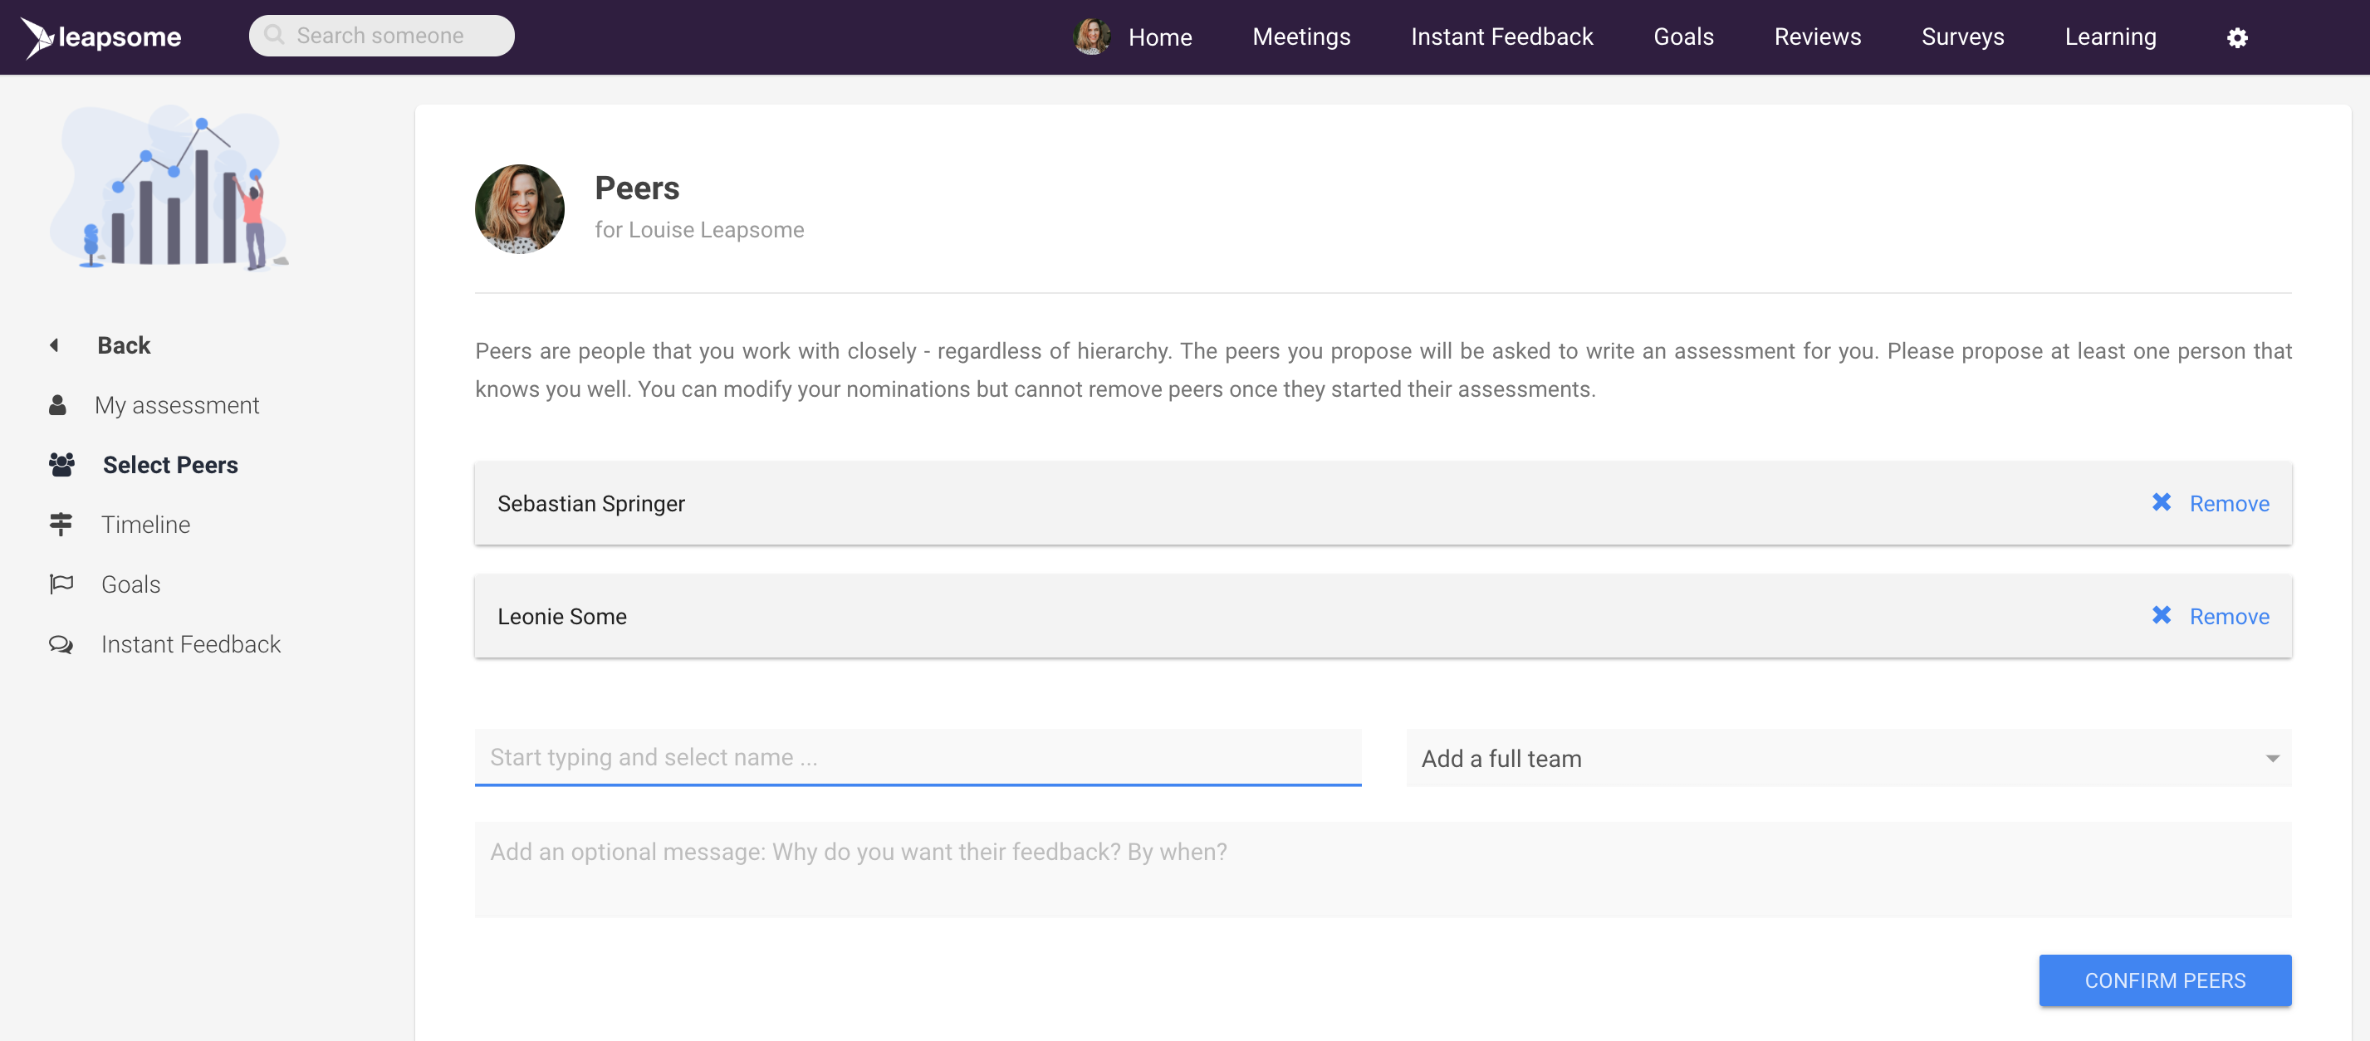Click the Instant Feedback chat bubbles icon
The height and width of the screenshot is (1041, 2370).
point(61,643)
